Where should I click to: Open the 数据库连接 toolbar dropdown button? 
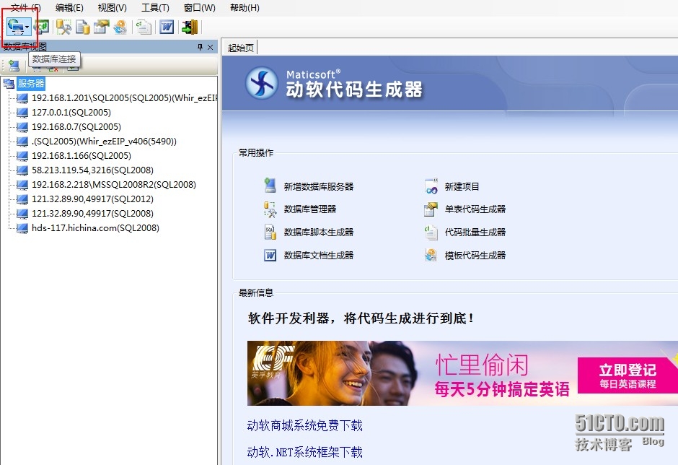[x=19, y=27]
